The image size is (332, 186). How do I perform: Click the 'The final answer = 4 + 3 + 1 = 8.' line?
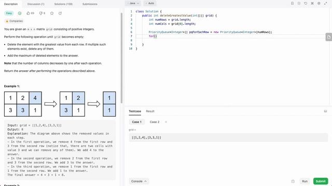tap(36, 175)
